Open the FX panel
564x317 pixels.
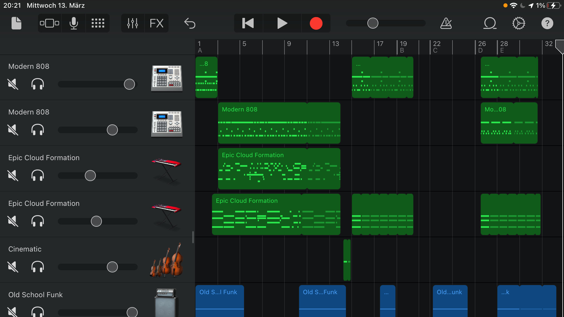point(156,23)
